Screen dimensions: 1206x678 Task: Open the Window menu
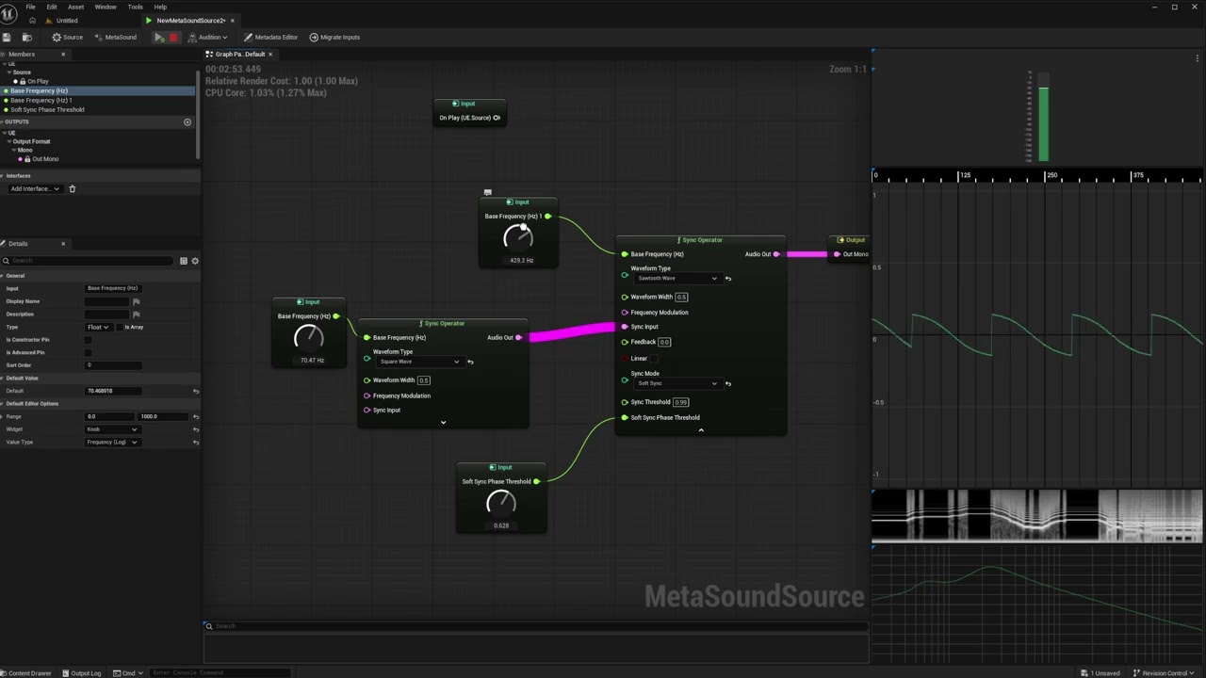coord(106,7)
